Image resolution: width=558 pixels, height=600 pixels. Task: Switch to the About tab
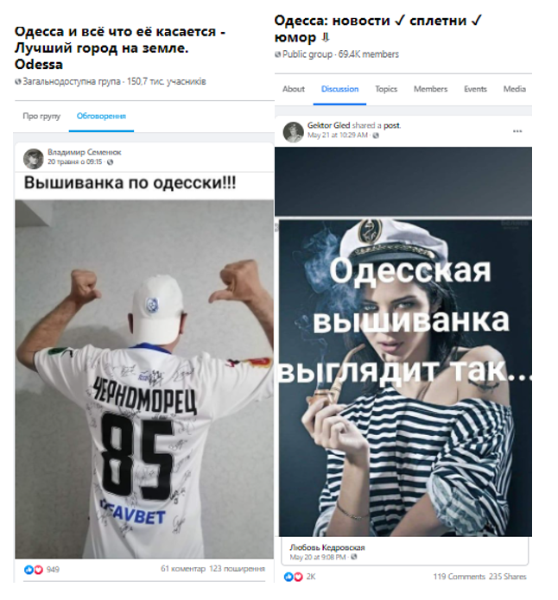(294, 89)
